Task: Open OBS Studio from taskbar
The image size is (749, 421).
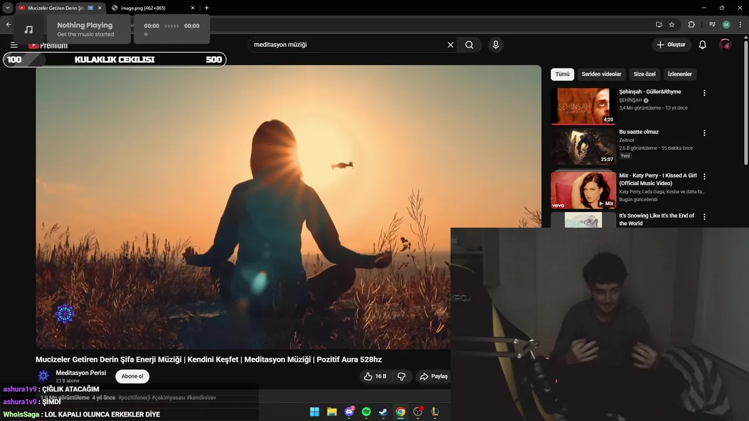Action: (x=418, y=412)
